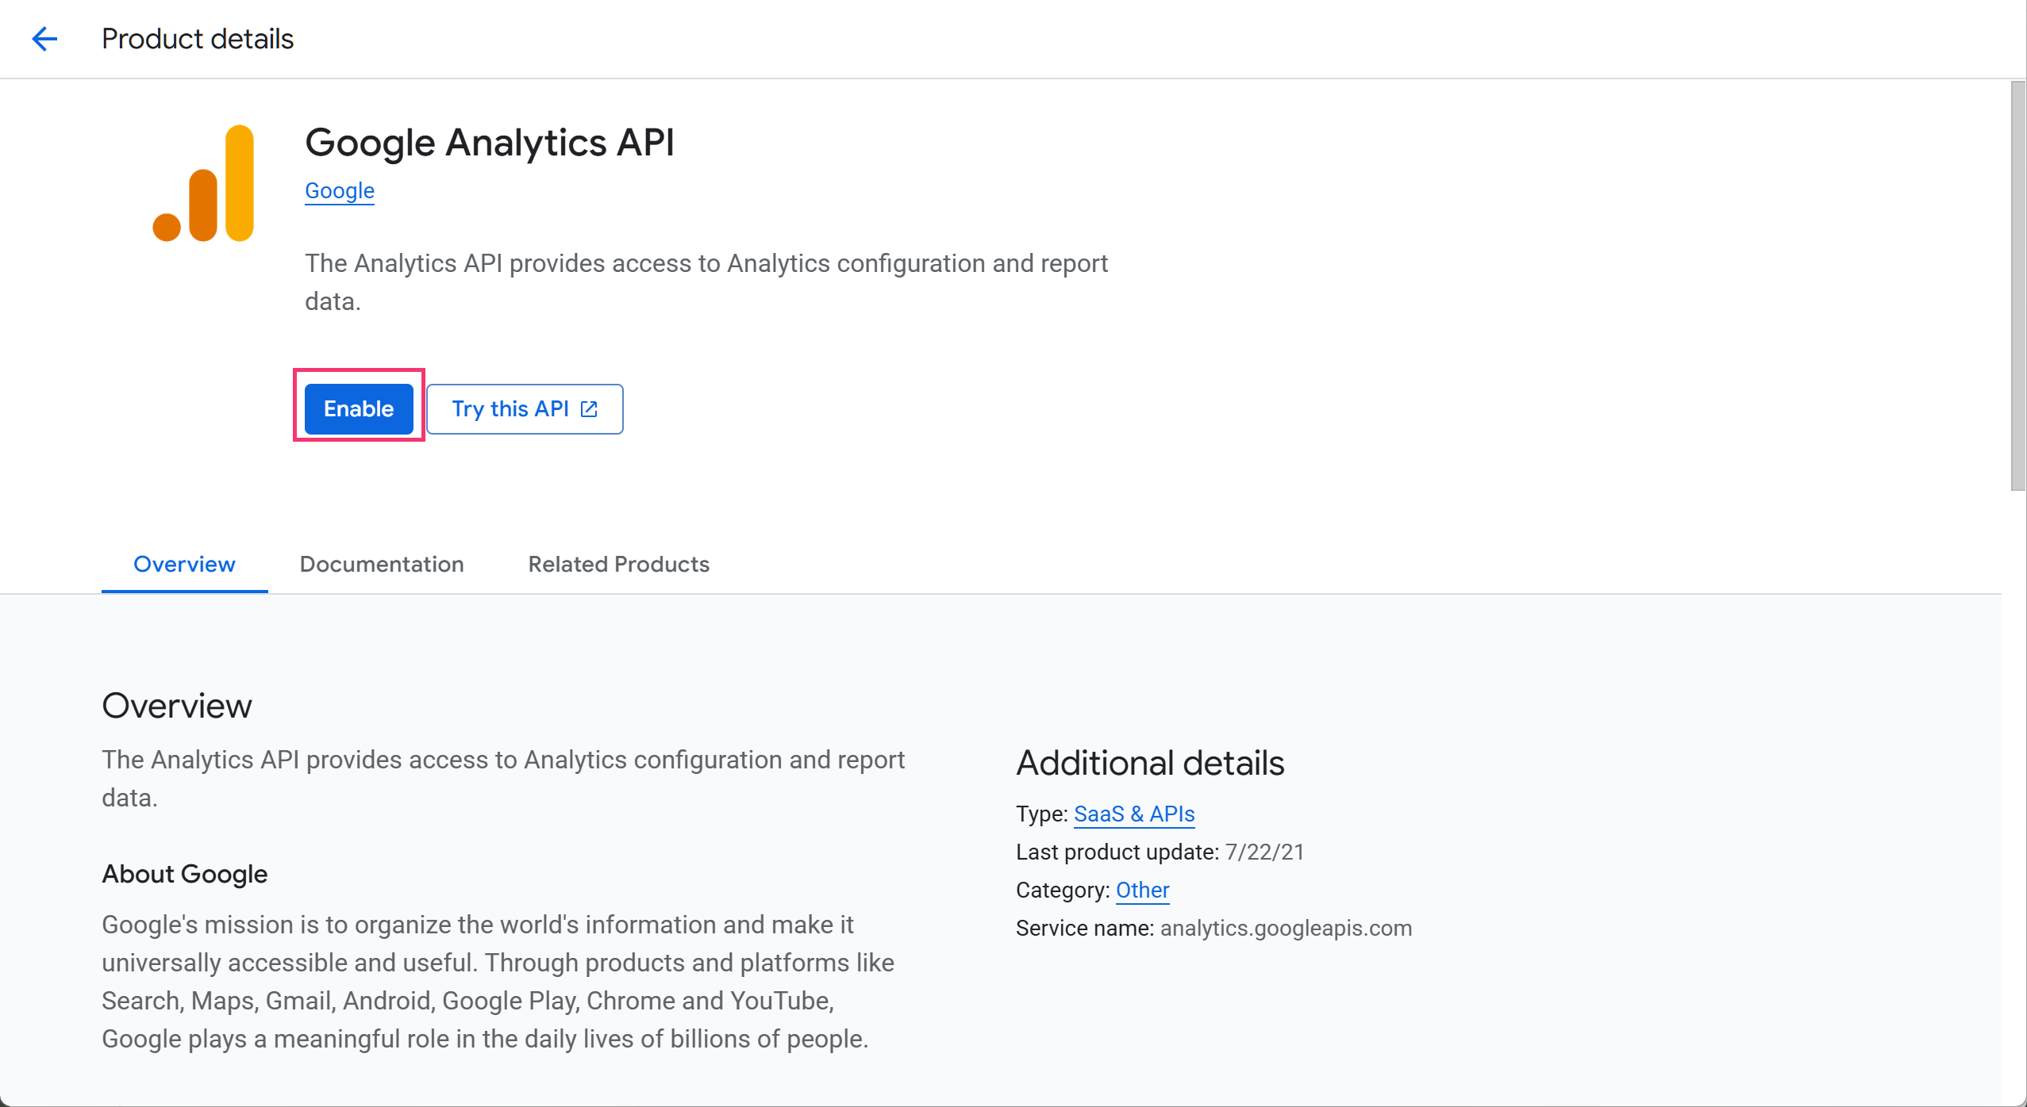Screen dimensions: 2027x1107
Task: Click the Google Analytics bar chart logo
Action: click(x=203, y=183)
